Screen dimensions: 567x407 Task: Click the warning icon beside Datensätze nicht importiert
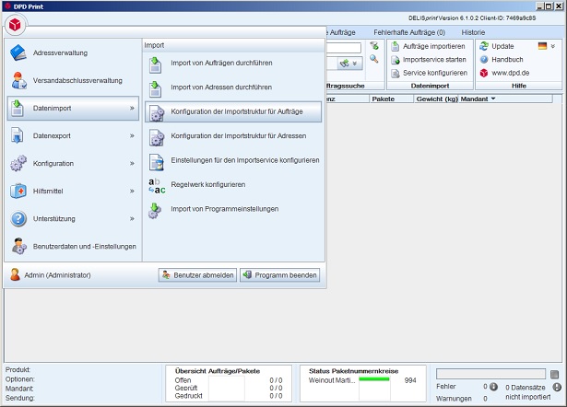click(x=557, y=387)
